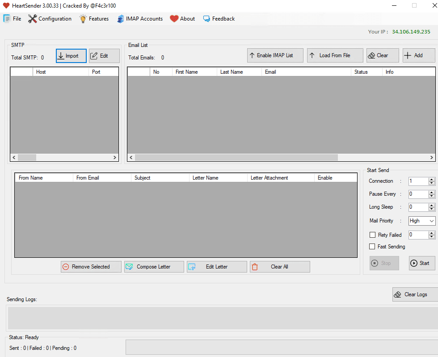Click the play icon on Start button
438x357 pixels.
(x=414, y=263)
